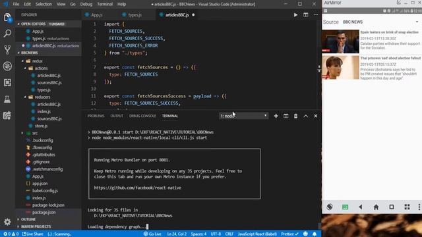Click the github.com/facebook/react-native link in terminal
The image size is (422, 237).
coord(138,188)
